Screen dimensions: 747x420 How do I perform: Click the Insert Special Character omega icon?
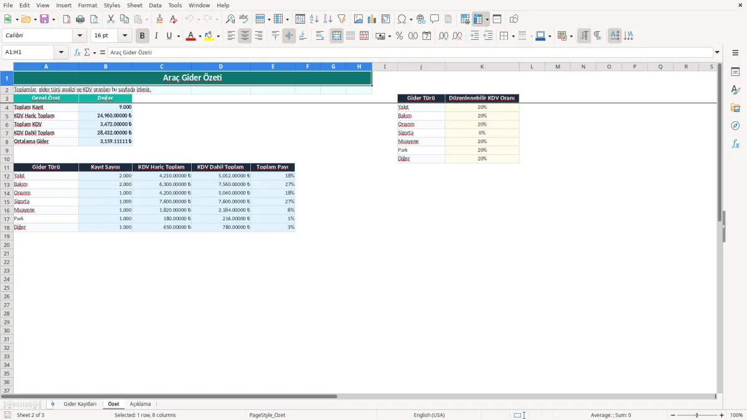point(402,19)
